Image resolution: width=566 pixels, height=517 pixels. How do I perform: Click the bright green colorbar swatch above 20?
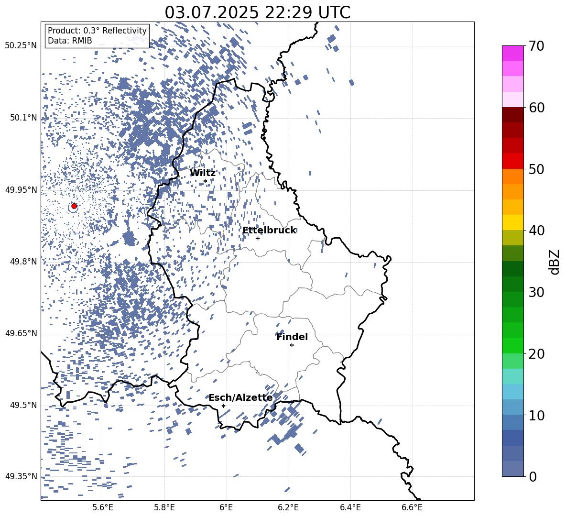[513, 345]
